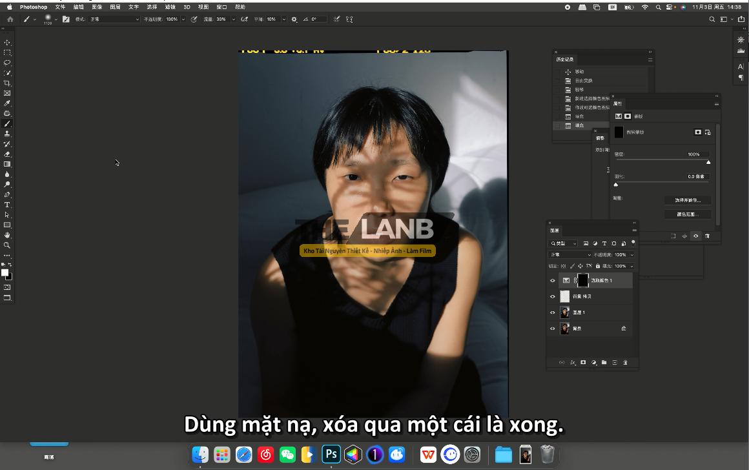Select the Crop tool
This screenshot has height=470, width=749.
pyautogui.click(x=7, y=83)
